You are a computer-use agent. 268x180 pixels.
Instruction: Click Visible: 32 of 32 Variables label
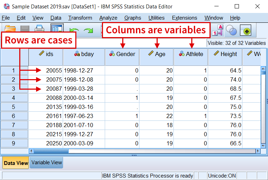(x=236, y=43)
